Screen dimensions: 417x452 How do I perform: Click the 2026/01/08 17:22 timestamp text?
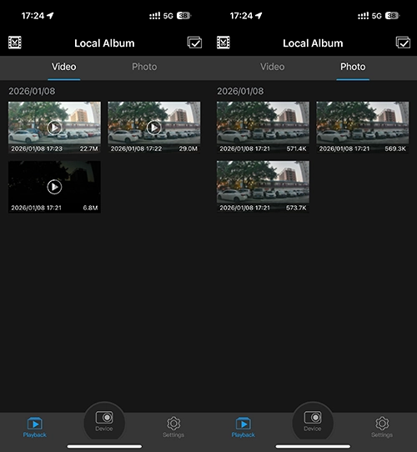coord(136,148)
